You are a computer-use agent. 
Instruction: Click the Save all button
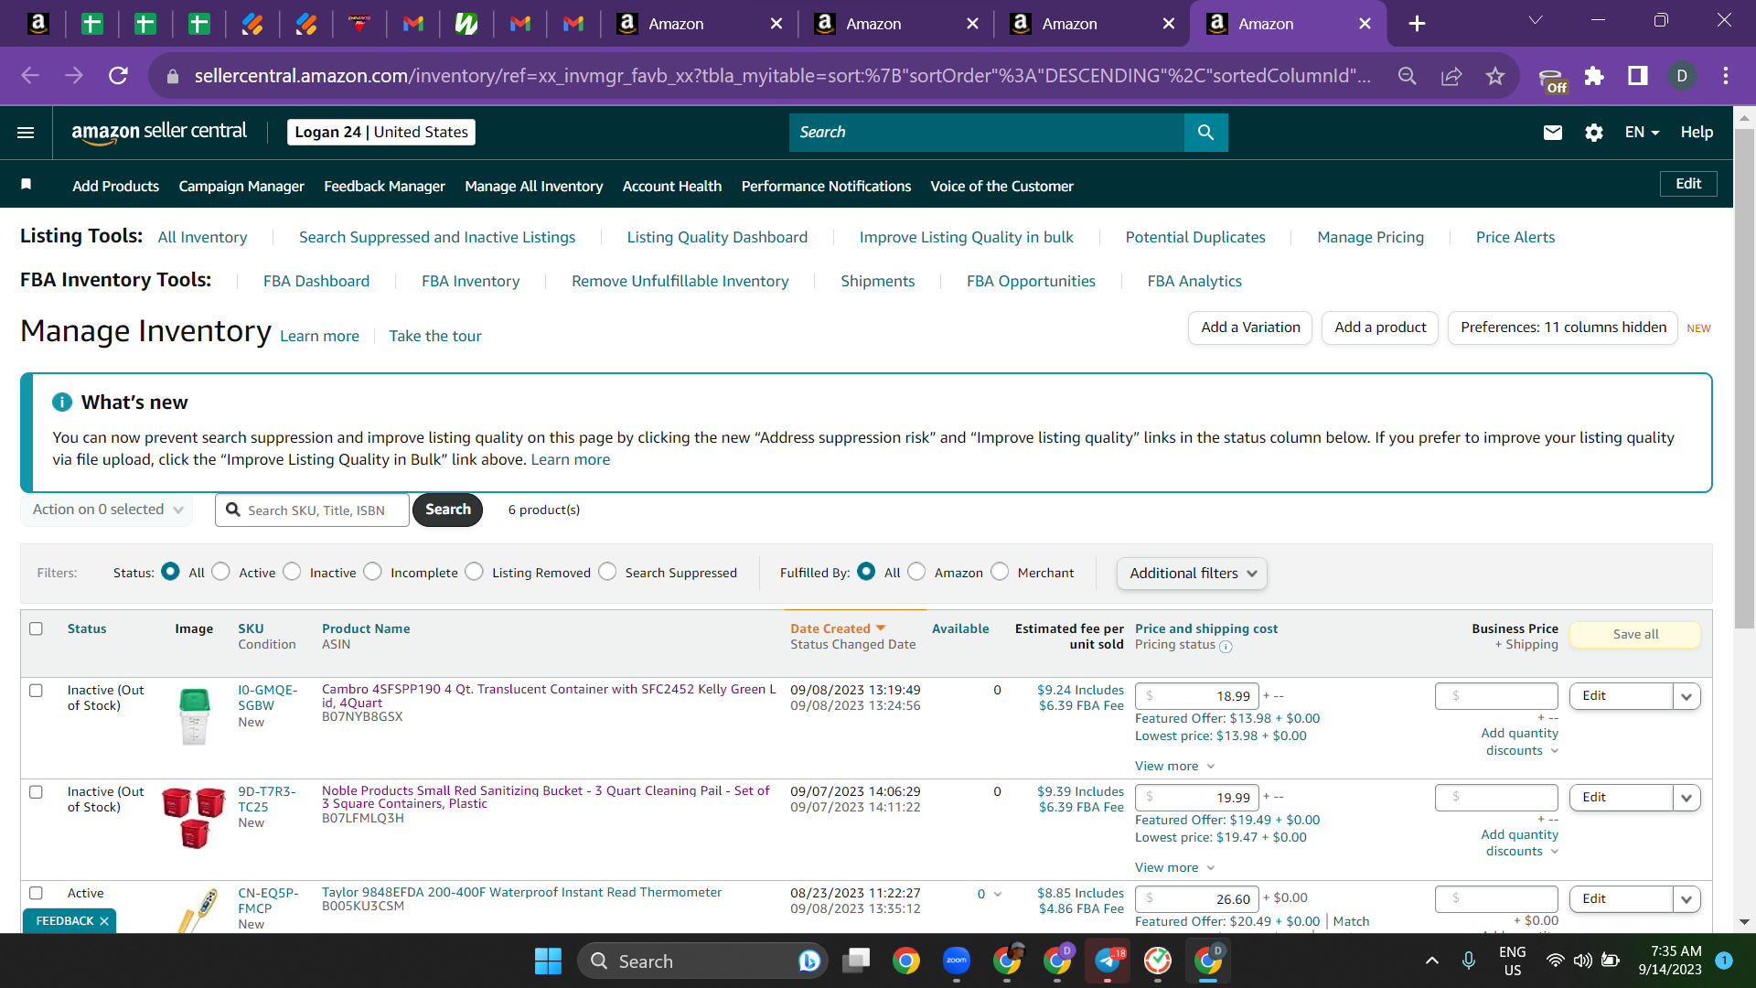coord(1635,634)
